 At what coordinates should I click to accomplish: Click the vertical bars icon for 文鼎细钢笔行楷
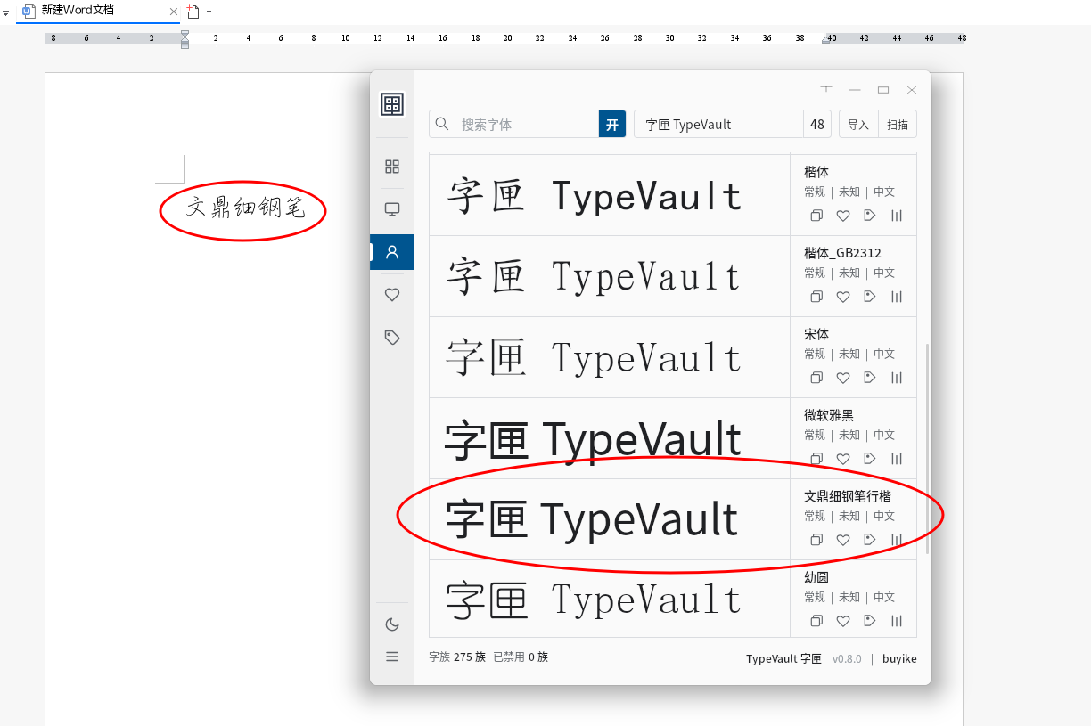(x=897, y=540)
